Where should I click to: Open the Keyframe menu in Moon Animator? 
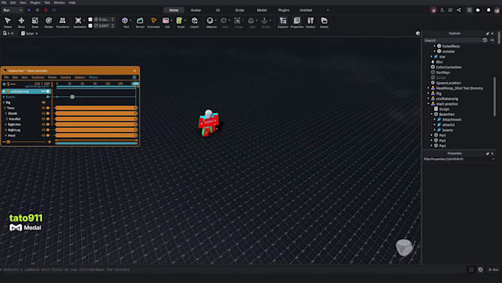point(38,78)
